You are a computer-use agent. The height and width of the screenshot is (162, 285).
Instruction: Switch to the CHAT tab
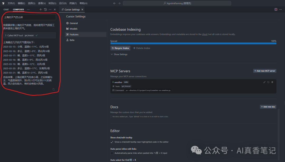pyautogui.click(x=6, y=9)
